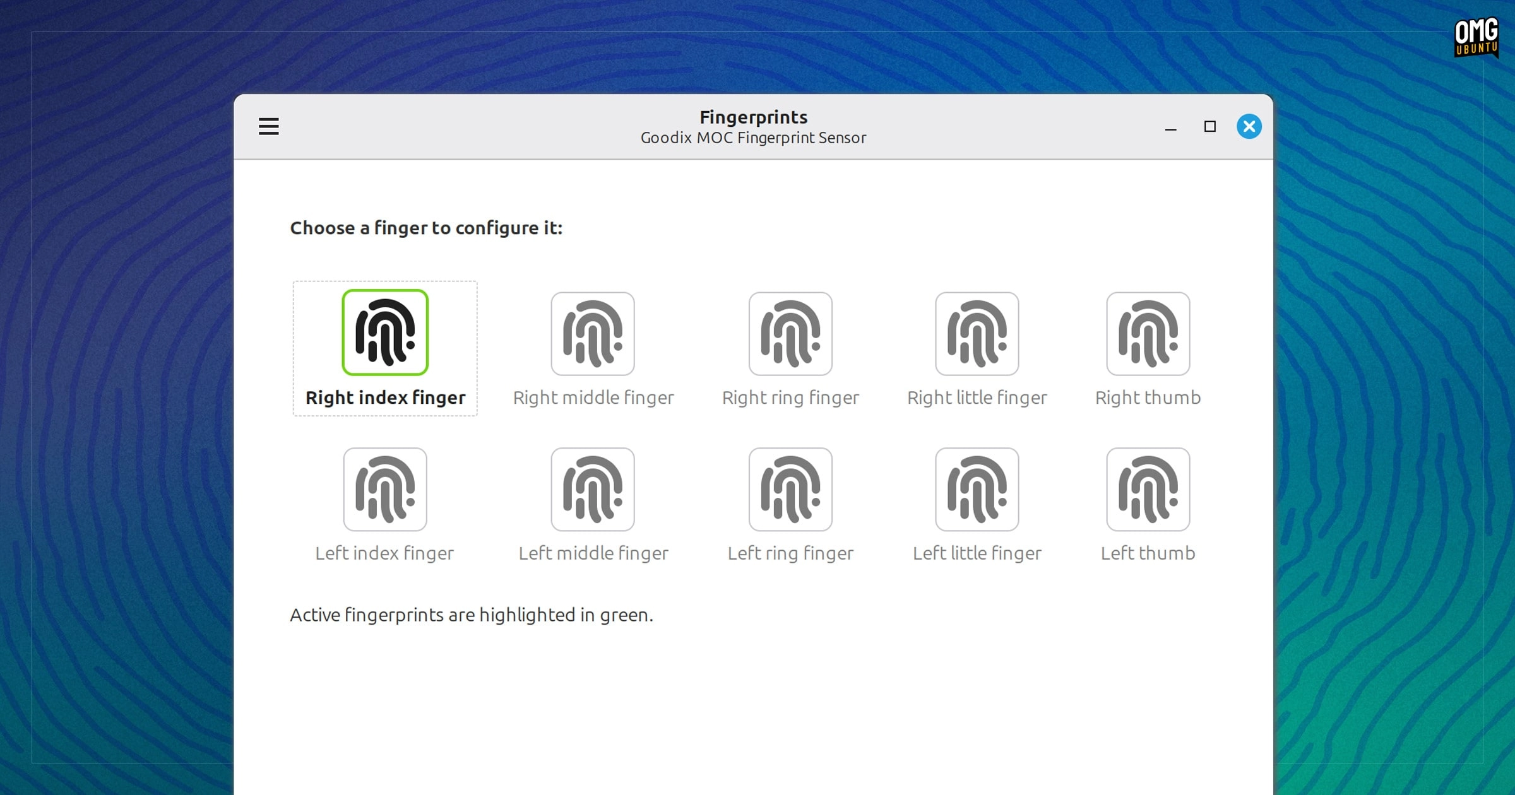Click the OMG Ubuntu logo
Screen dimensions: 1515x795
tap(1476, 38)
